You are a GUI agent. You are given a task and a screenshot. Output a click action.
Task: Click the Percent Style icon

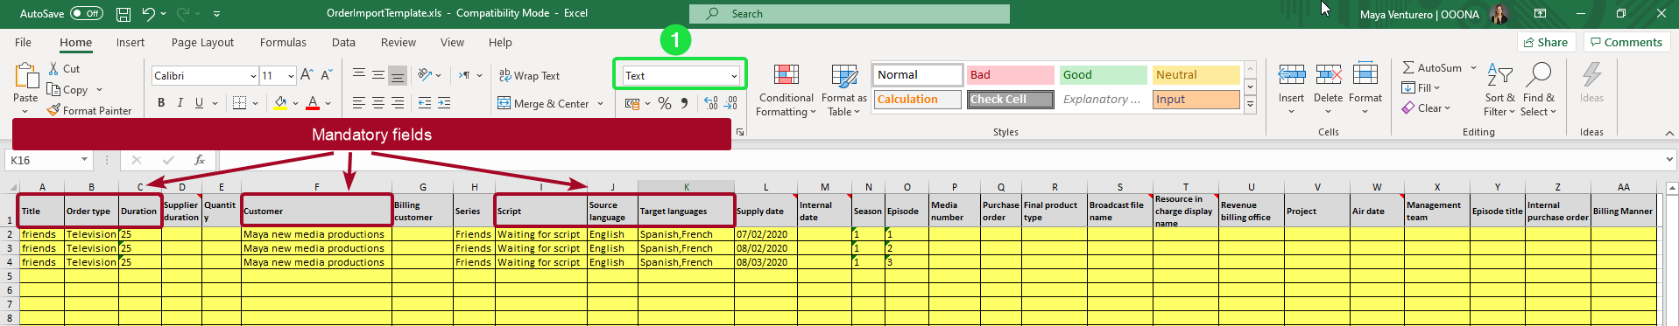point(665,103)
